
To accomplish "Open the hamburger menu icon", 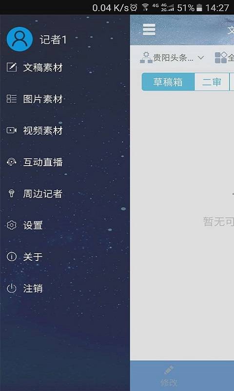I will (x=149, y=30).
